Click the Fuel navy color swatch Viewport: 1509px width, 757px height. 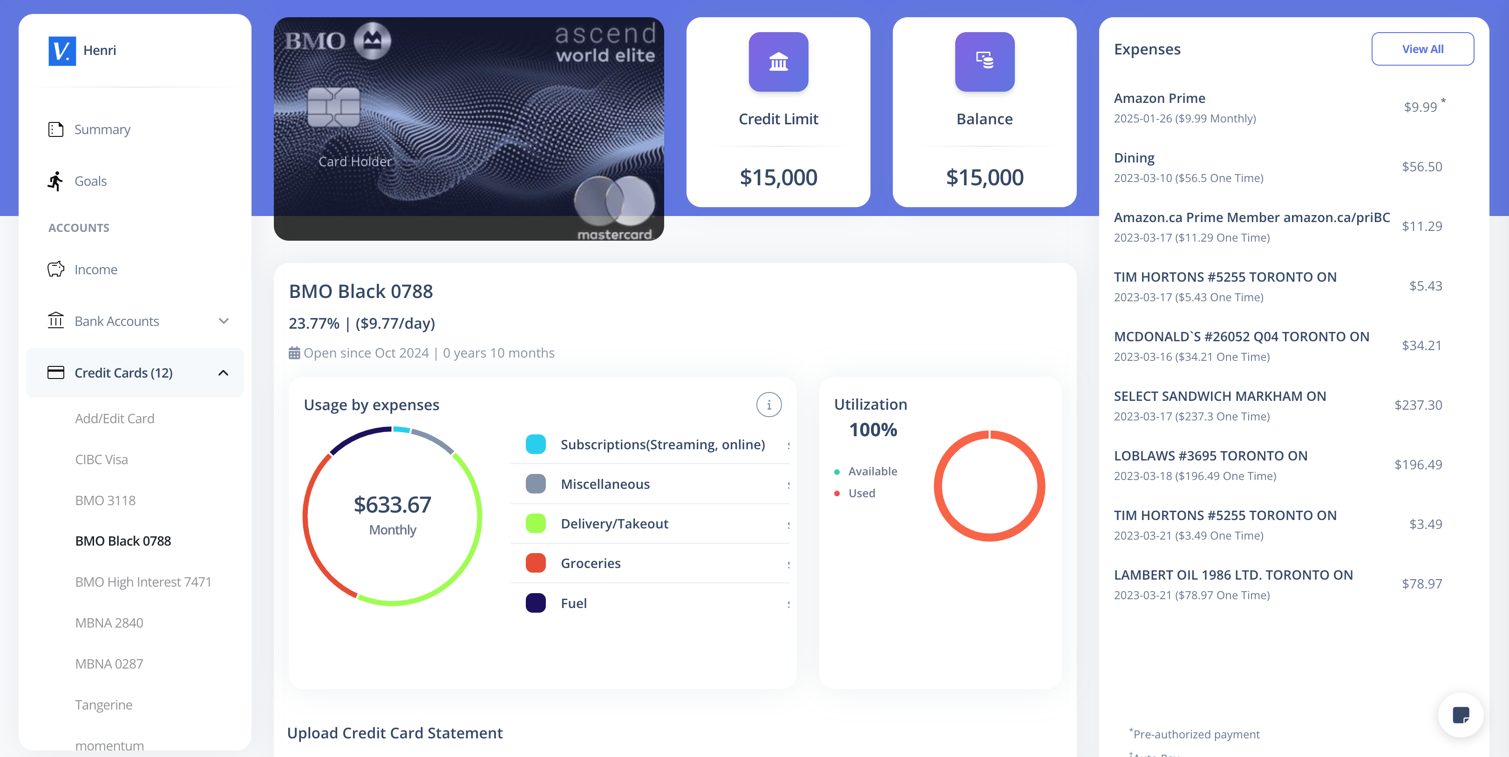tap(536, 603)
